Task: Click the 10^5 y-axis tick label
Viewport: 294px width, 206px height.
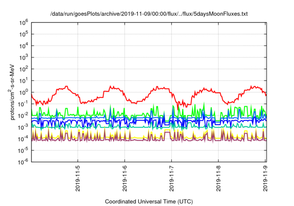Action: [x=23, y=34]
